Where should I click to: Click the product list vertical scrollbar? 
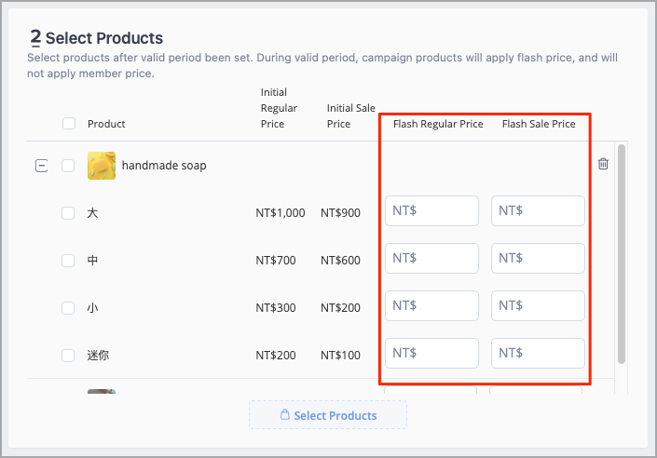622,254
